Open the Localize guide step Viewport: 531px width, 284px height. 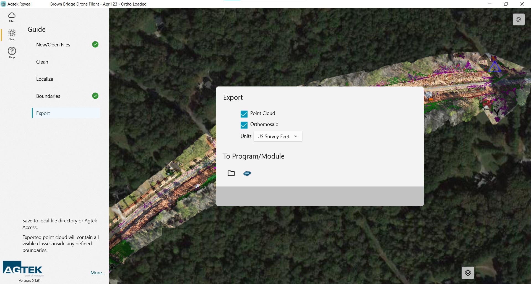pos(45,79)
